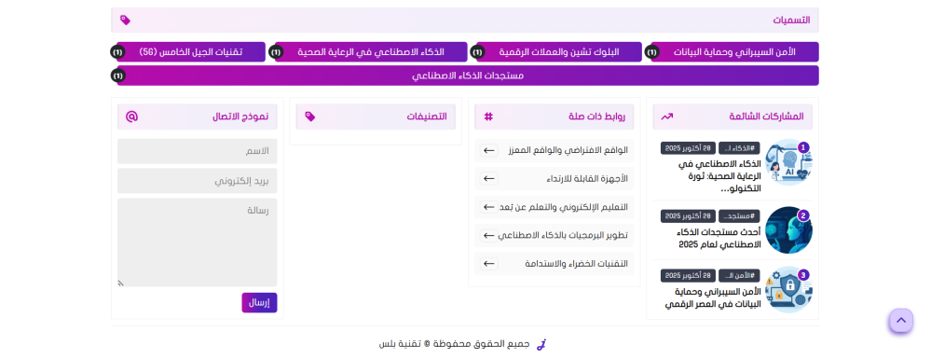This screenshot has height=359, width=931.
Task: Click the arrow beside الأجهزة القابلة للارتداء
Action: pos(489,178)
